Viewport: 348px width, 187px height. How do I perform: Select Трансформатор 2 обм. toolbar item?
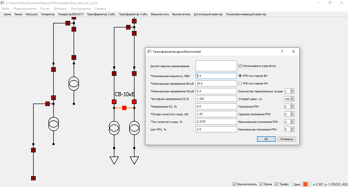click(101, 14)
